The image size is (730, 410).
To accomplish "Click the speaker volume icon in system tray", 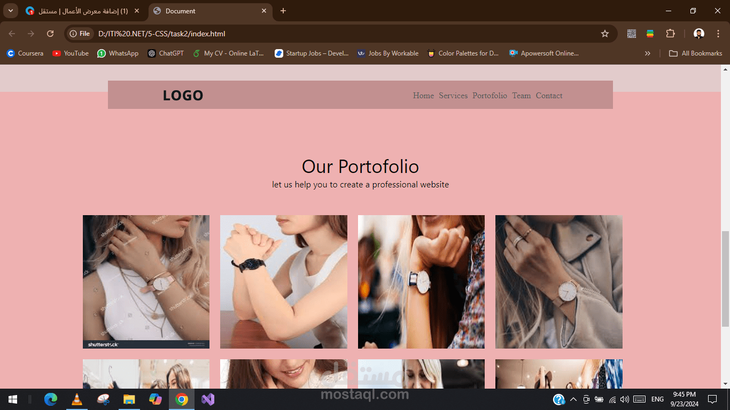I will click(x=624, y=399).
